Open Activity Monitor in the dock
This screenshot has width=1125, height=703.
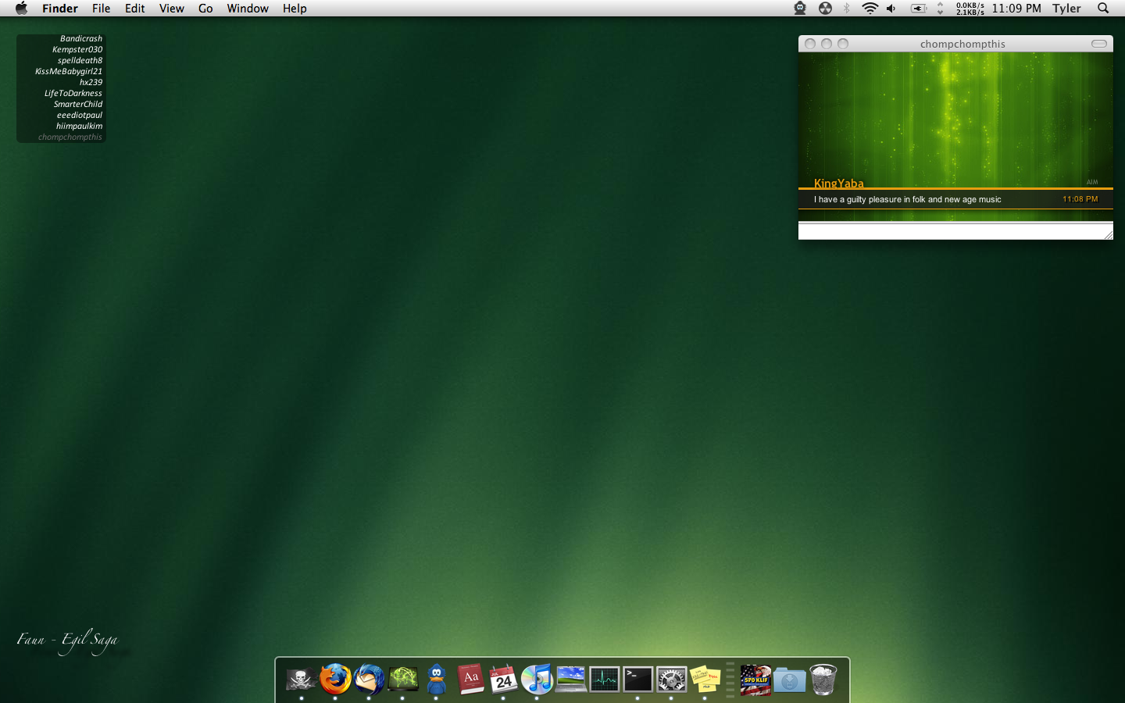[x=605, y=680]
